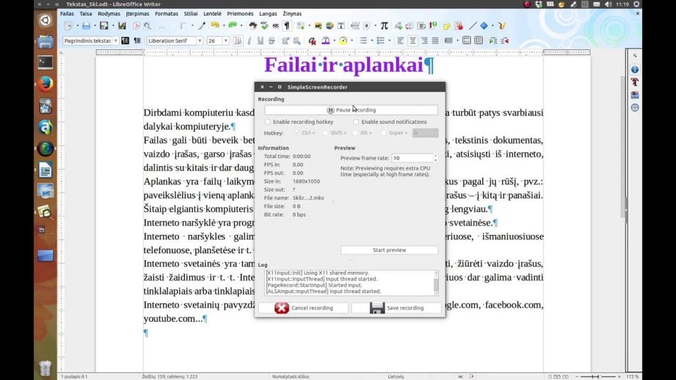
Task: Insert chart icon in toolbar
Action: 329,26
